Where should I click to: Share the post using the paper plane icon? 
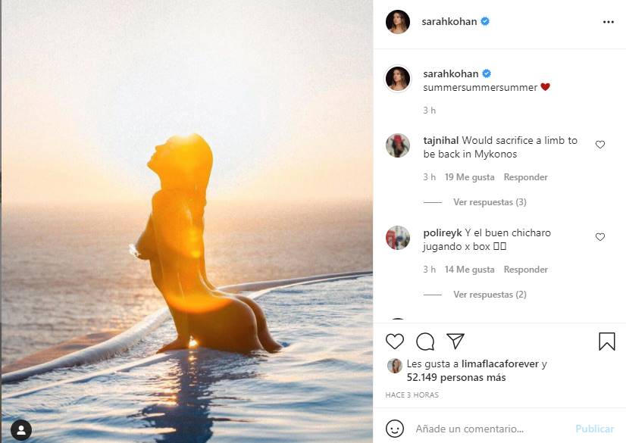(x=455, y=342)
